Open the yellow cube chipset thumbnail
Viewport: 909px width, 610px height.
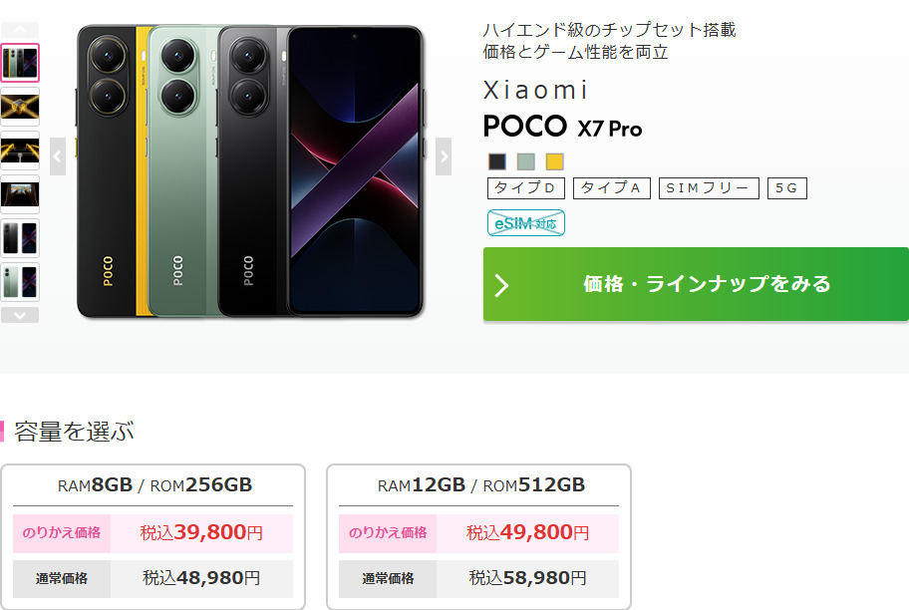click(x=20, y=106)
